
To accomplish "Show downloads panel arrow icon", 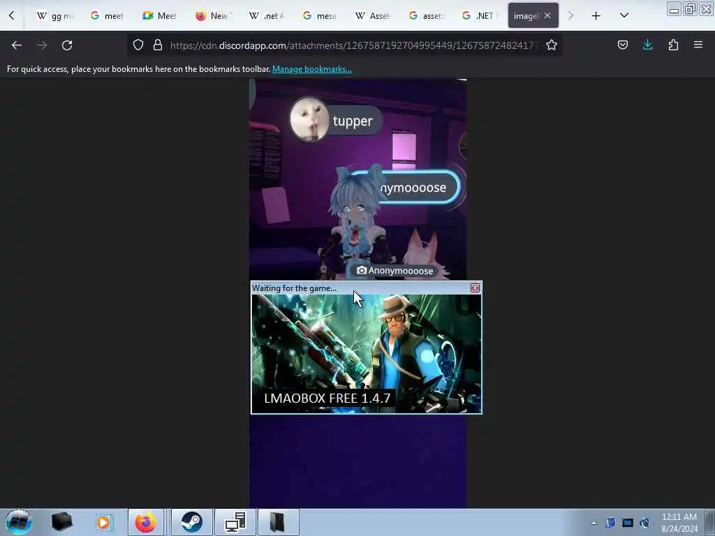I will pyautogui.click(x=647, y=45).
